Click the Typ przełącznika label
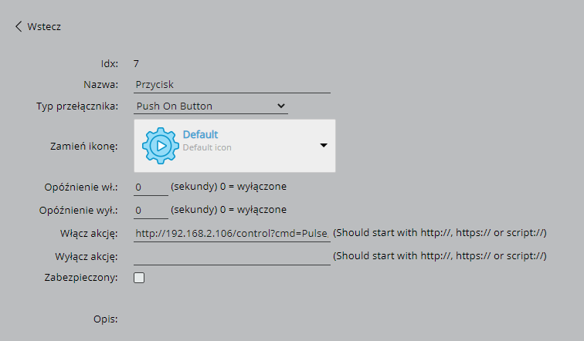584x341 pixels. coord(77,106)
